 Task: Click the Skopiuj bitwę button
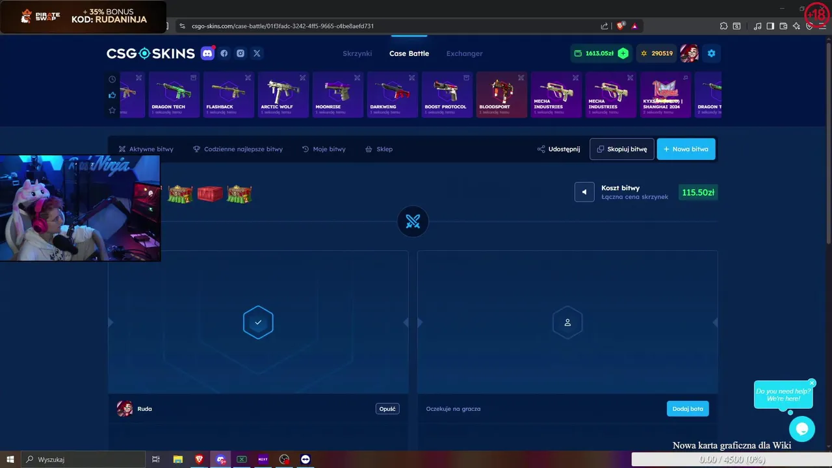pyautogui.click(x=622, y=149)
